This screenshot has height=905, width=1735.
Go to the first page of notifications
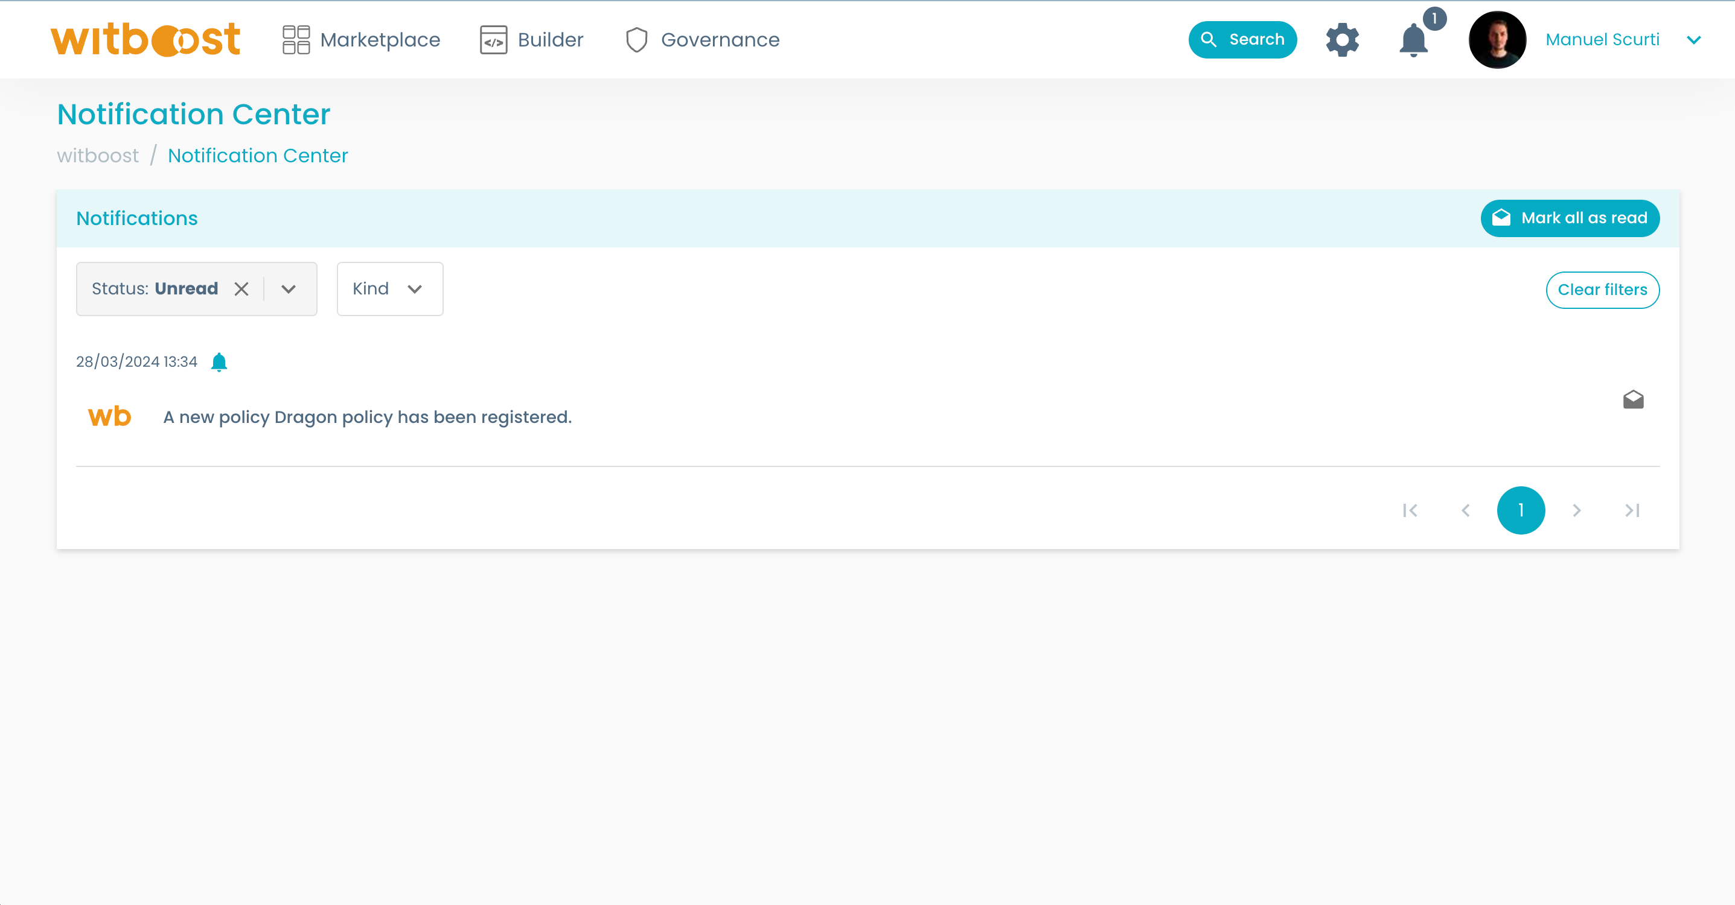tap(1410, 510)
